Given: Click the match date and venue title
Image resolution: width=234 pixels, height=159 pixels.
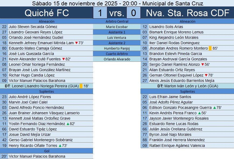Looking at the screenshot, I should 117,3.
